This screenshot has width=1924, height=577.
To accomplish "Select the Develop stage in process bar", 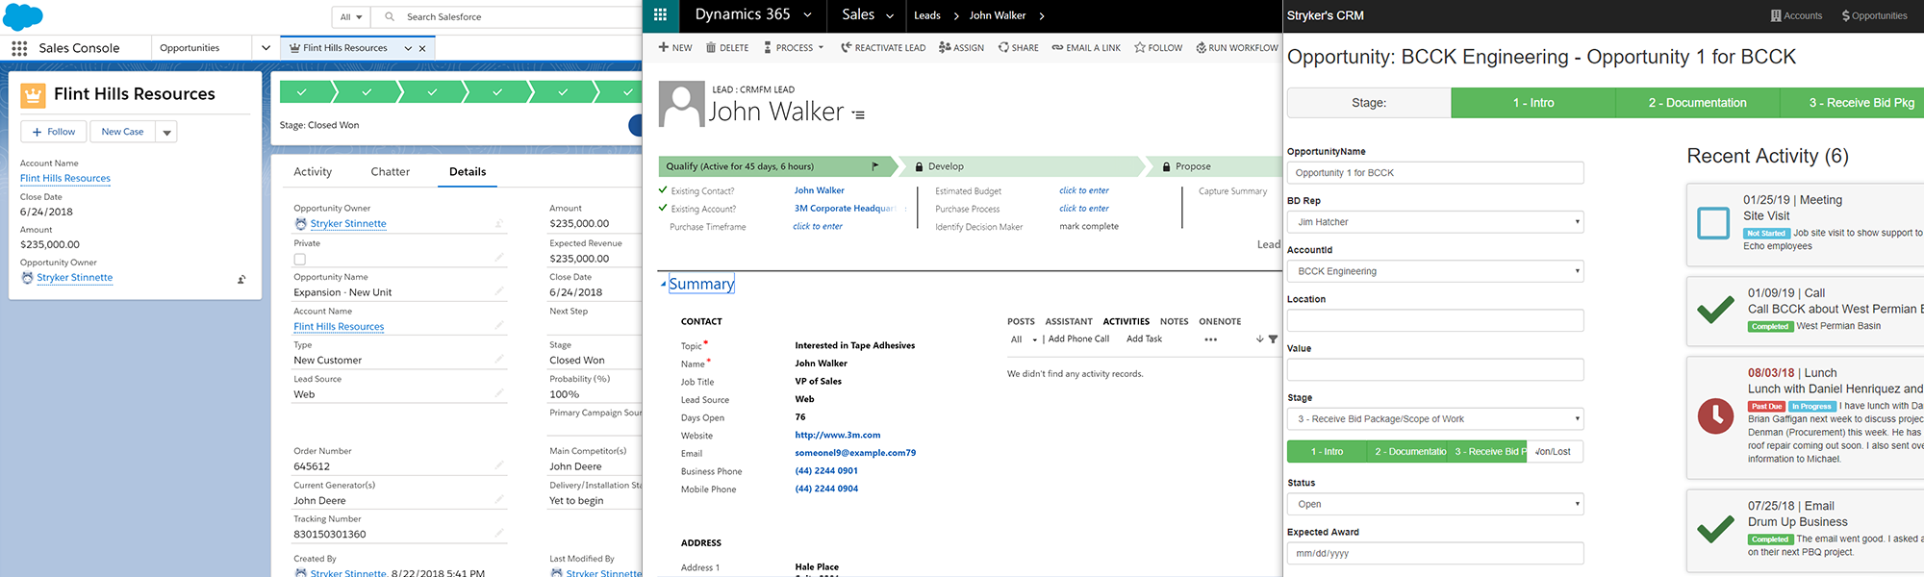I will point(1023,166).
